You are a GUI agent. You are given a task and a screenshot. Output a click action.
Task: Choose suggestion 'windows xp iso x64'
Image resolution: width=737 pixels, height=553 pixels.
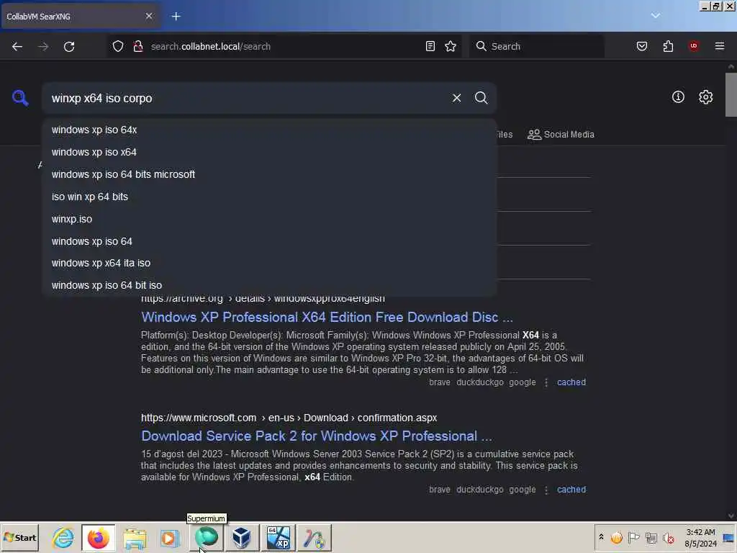point(269,152)
